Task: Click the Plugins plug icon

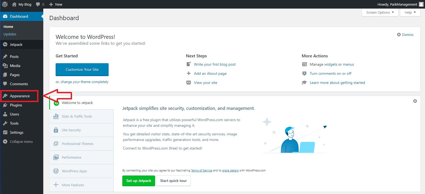Action: (x=5, y=105)
